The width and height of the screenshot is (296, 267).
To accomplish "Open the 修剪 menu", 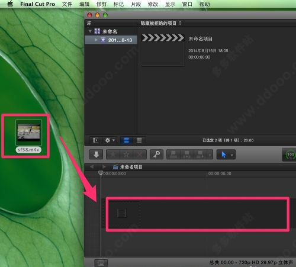I will coord(101,4).
